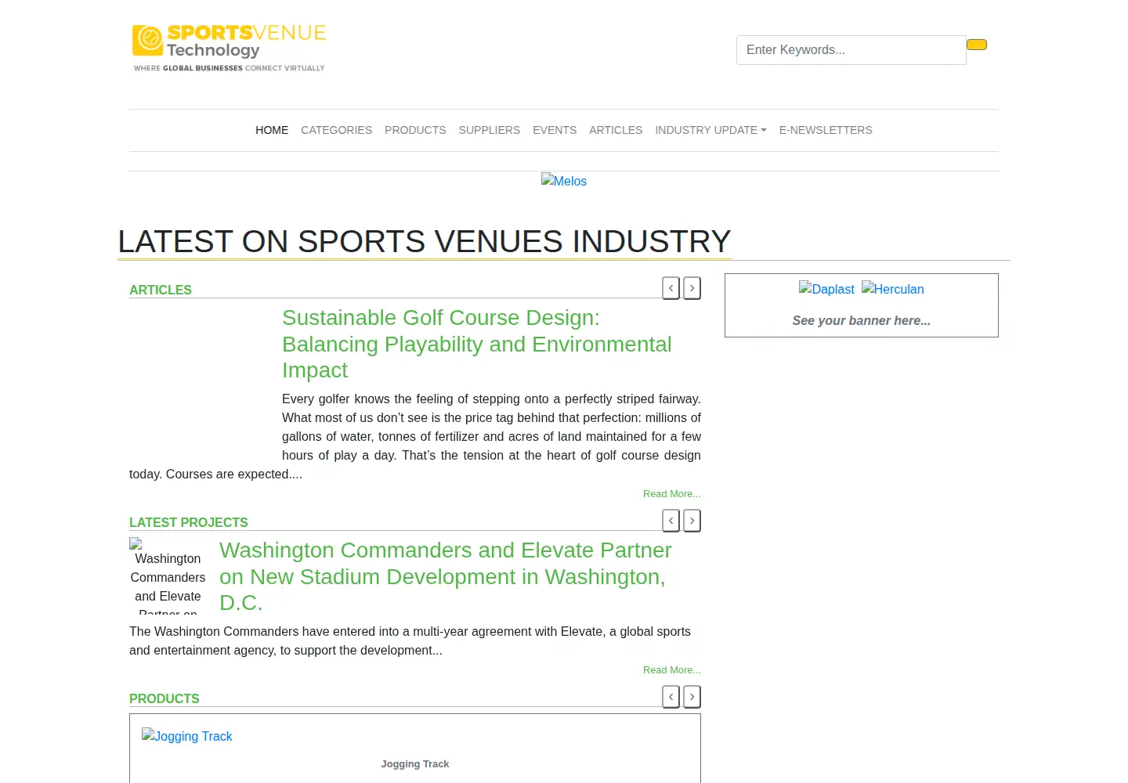Read more of the golf course article
This screenshot has width=1128, height=783.
[672, 494]
